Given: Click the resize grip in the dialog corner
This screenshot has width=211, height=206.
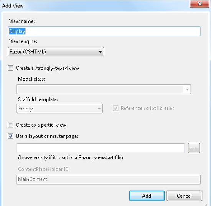Looking at the screenshot, I should (x=208, y=204).
